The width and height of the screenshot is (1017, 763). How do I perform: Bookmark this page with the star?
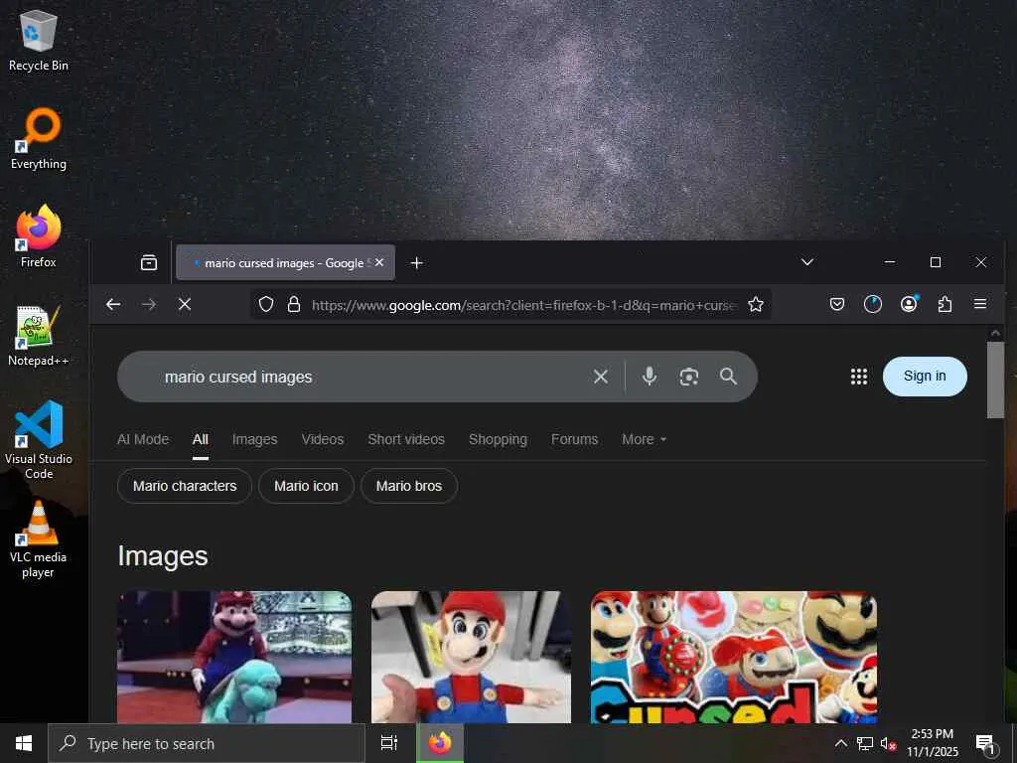point(756,304)
